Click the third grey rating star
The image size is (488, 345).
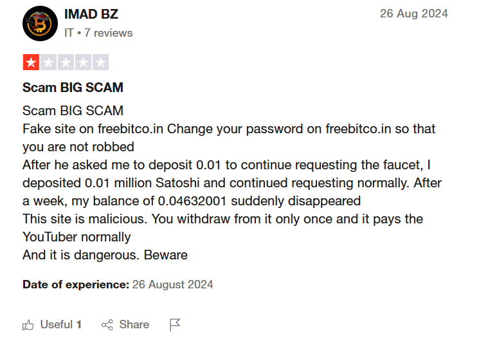coord(66,62)
